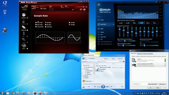169x95 pixels.
Task: Collapse Muzyka tree node in Media Player
Action: pos(83,69)
